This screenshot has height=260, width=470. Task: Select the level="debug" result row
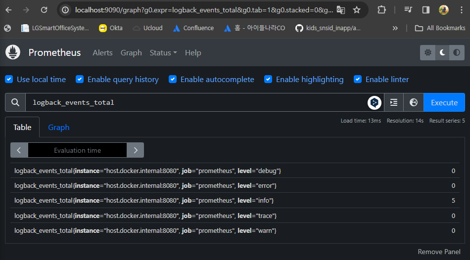click(x=235, y=171)
